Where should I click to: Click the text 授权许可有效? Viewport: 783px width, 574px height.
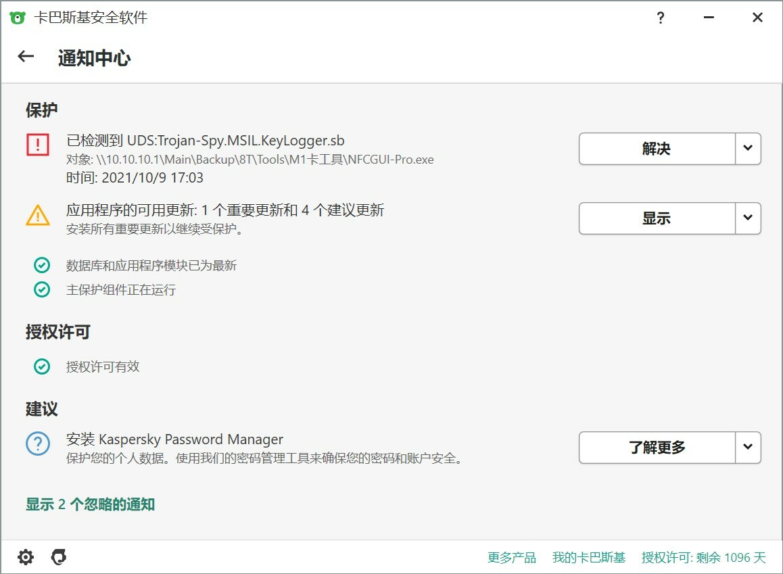point(103,367)
